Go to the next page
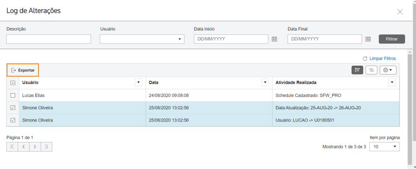 pos(35,147)
